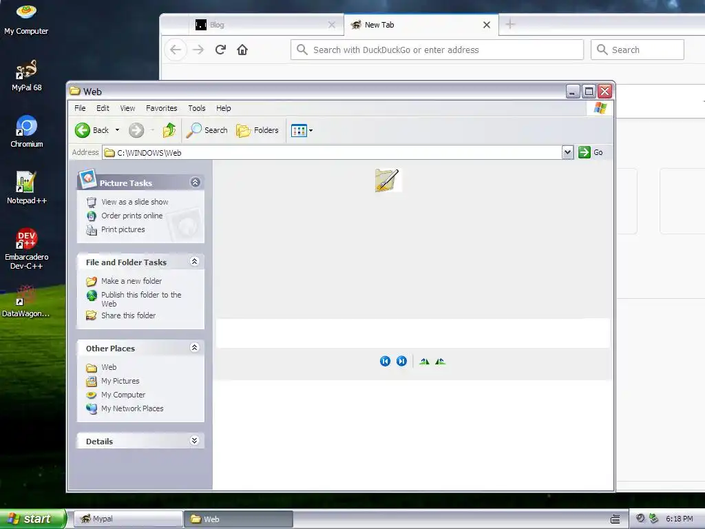The image size is (705, 529).
Task: Close the New Tab tab
Action: 487,25
